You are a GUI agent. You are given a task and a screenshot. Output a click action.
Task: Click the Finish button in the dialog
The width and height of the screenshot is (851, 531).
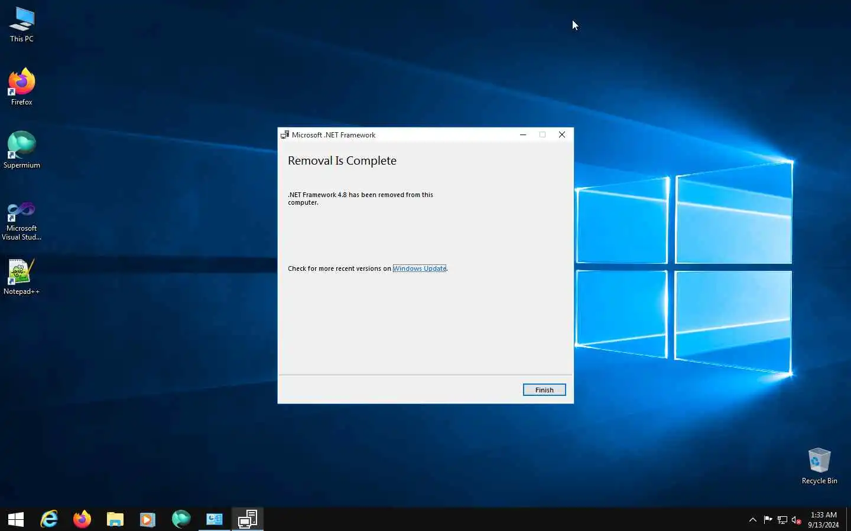(x=544, y=390)
